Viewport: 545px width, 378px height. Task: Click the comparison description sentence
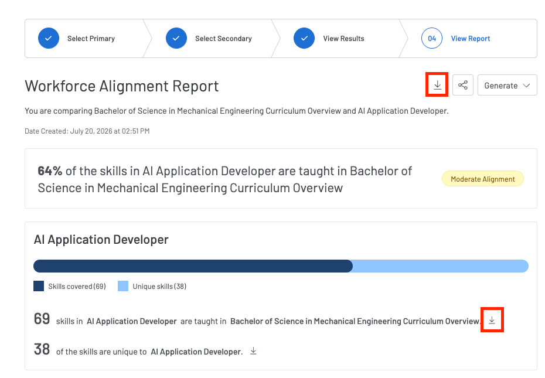[x=236, y=111]
